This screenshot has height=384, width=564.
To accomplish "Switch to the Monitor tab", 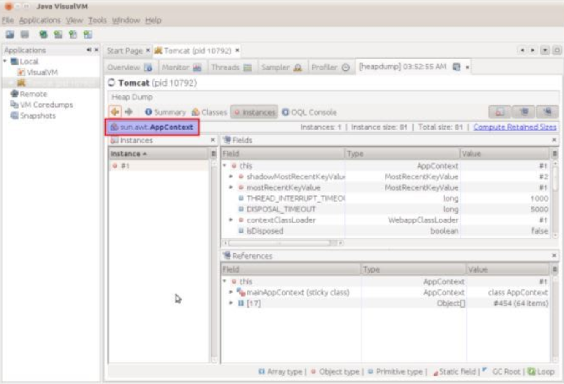I will tap(182, 68).
